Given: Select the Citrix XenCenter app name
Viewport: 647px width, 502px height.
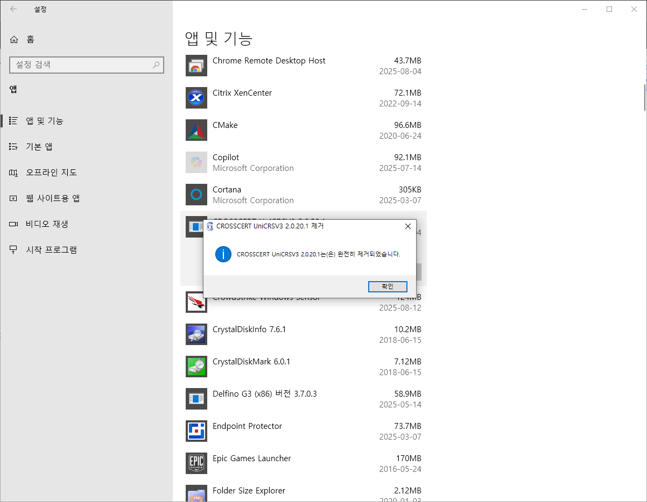Looking at the screenshot, I should click(x=242, y=93).
